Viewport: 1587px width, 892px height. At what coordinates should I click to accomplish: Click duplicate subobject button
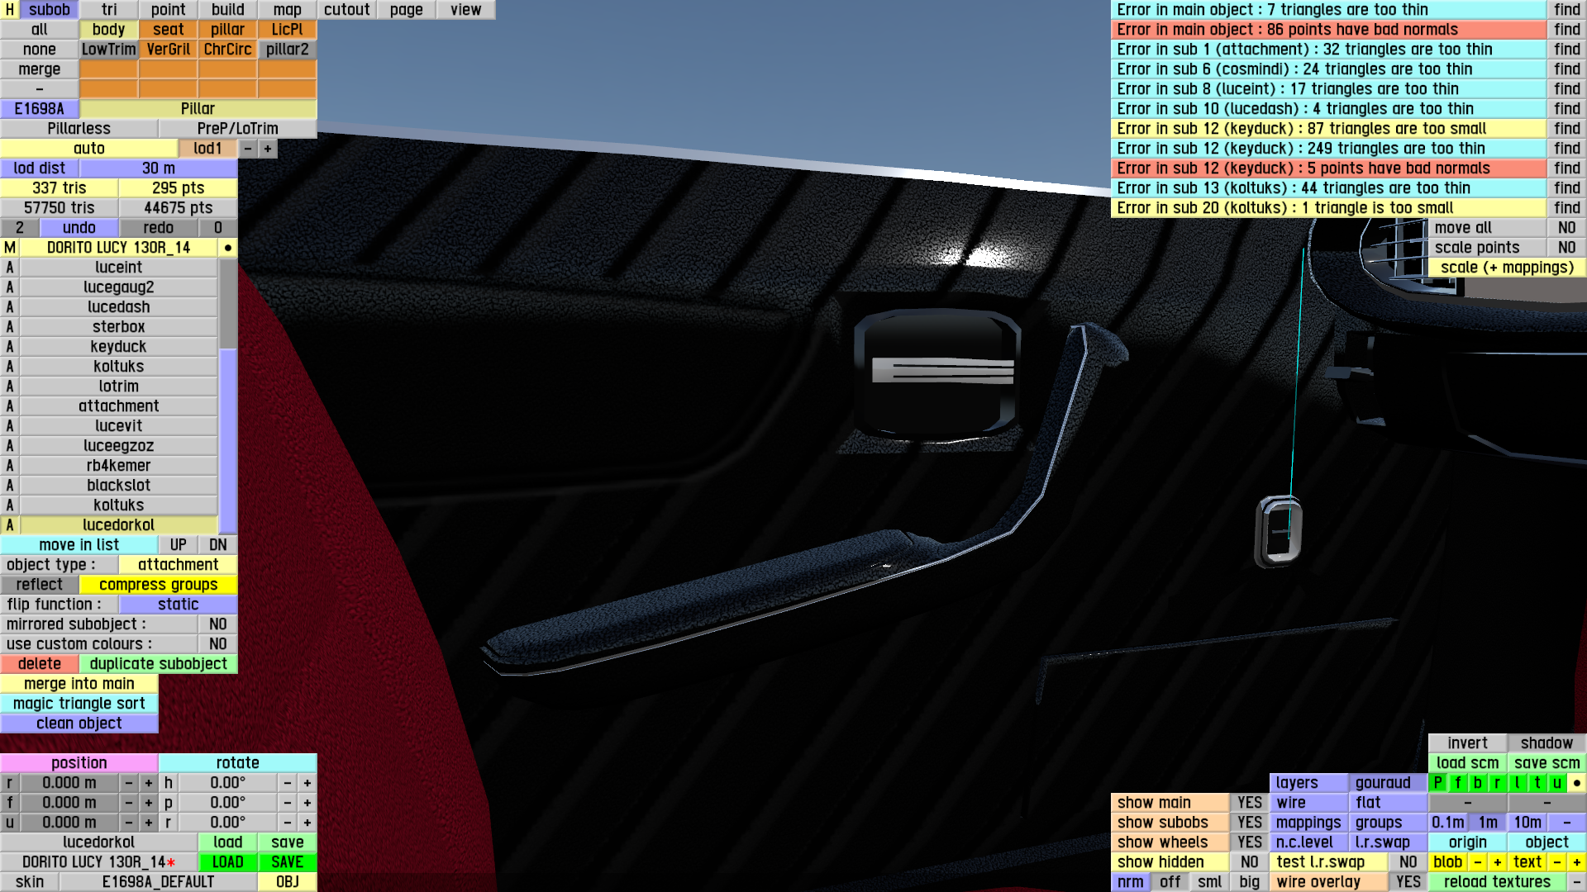158,663
